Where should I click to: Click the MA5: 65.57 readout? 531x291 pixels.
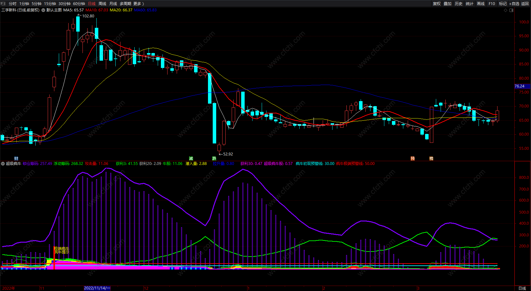point(74,10)
